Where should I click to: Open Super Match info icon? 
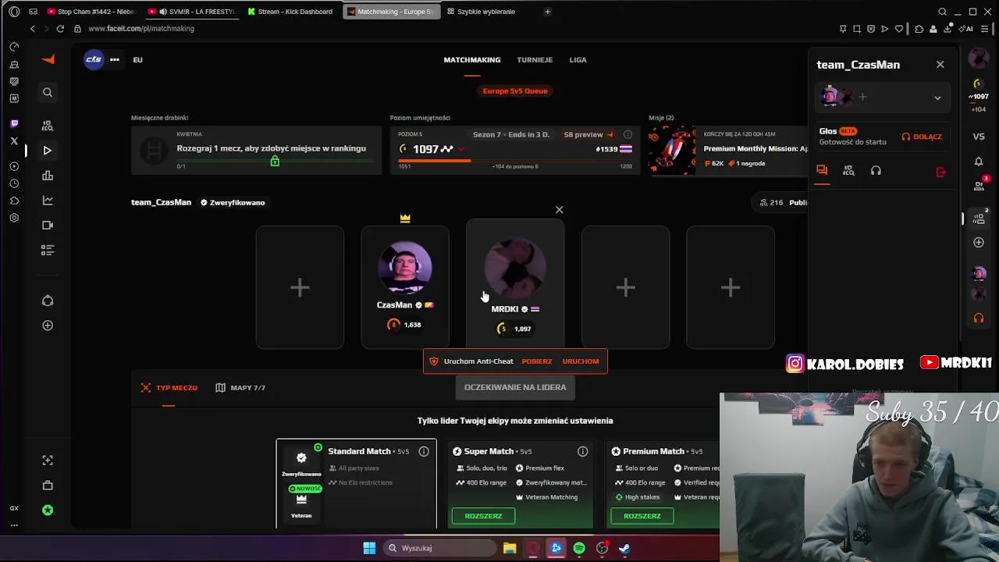(582, 451)
